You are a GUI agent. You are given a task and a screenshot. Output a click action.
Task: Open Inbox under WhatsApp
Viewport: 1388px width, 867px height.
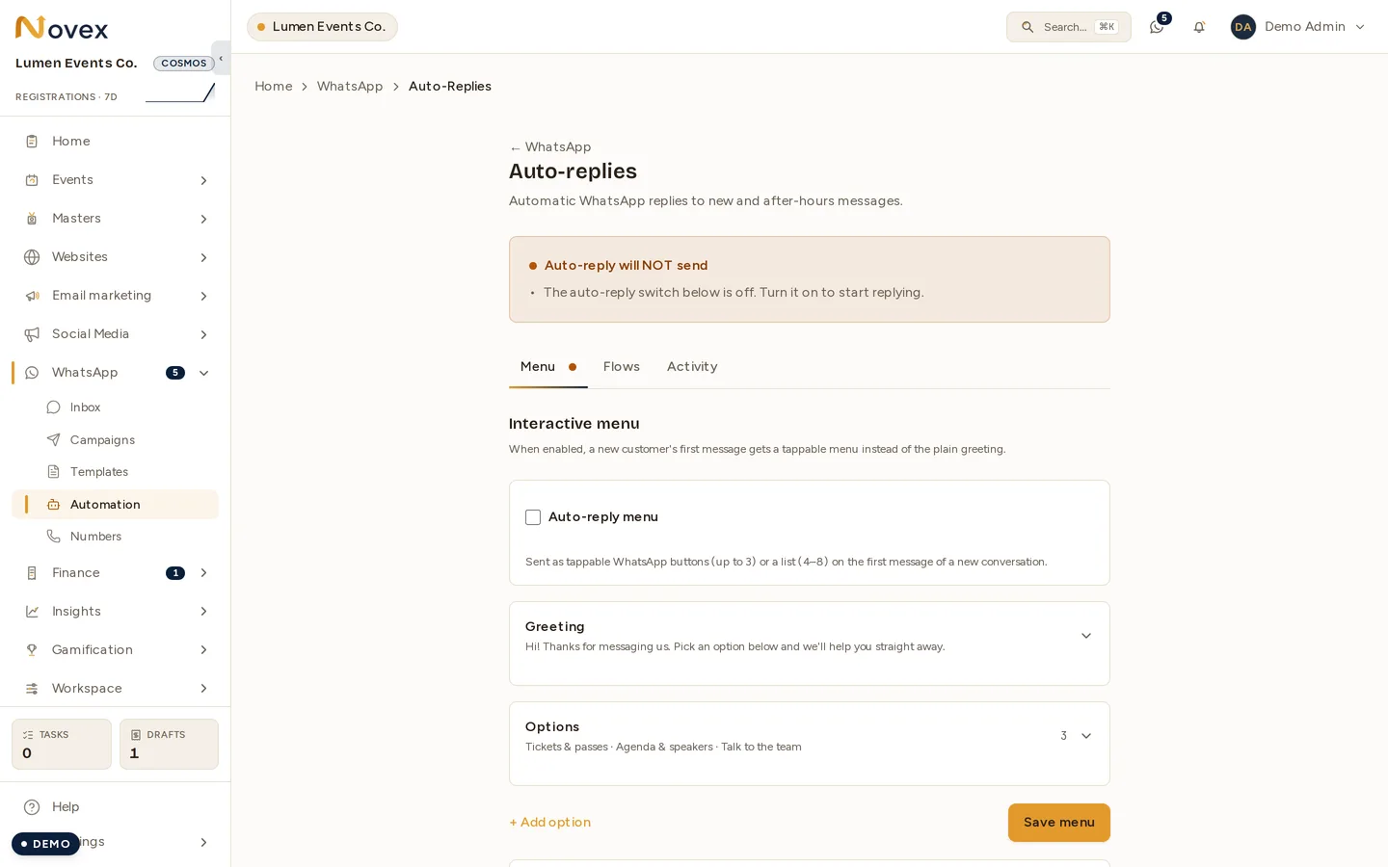pos(85,407)
